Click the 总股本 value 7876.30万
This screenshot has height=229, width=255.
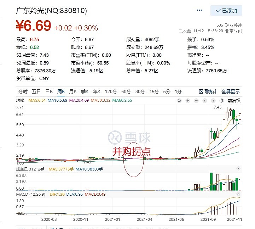[x=45, y=71]
